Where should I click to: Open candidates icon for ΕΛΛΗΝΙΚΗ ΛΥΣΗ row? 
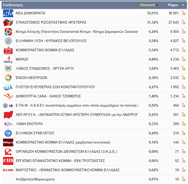(183, 41)
